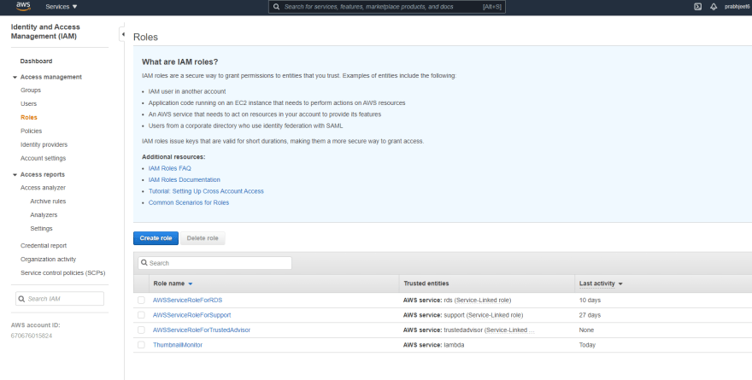Open the notifications bell icon
The image size is (752, 380).
[714, 7]
